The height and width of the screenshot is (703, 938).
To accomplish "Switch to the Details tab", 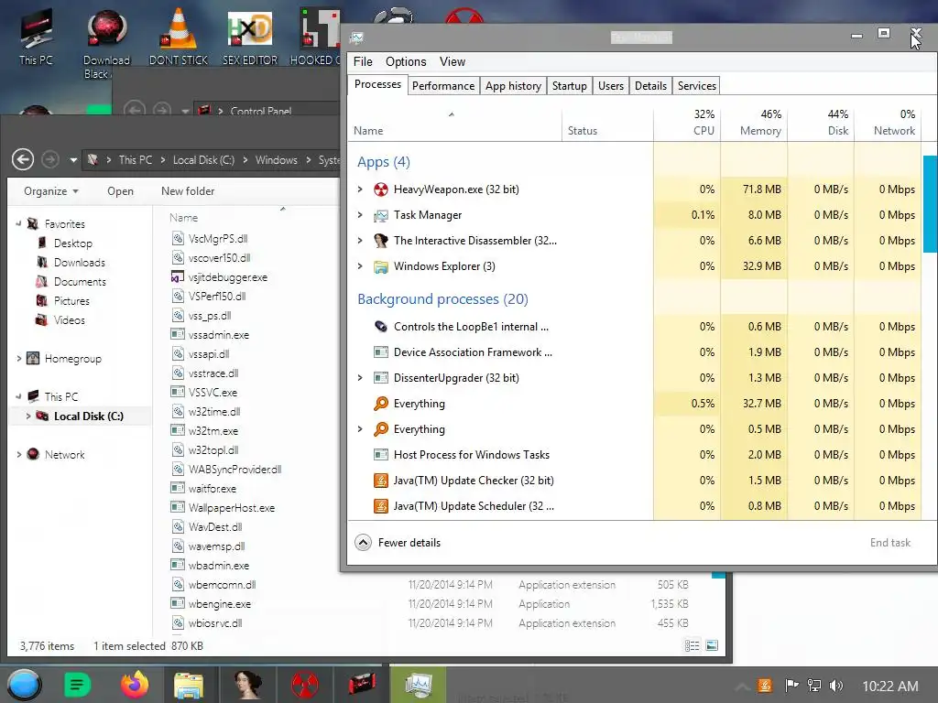I will (x=650, y=86).
